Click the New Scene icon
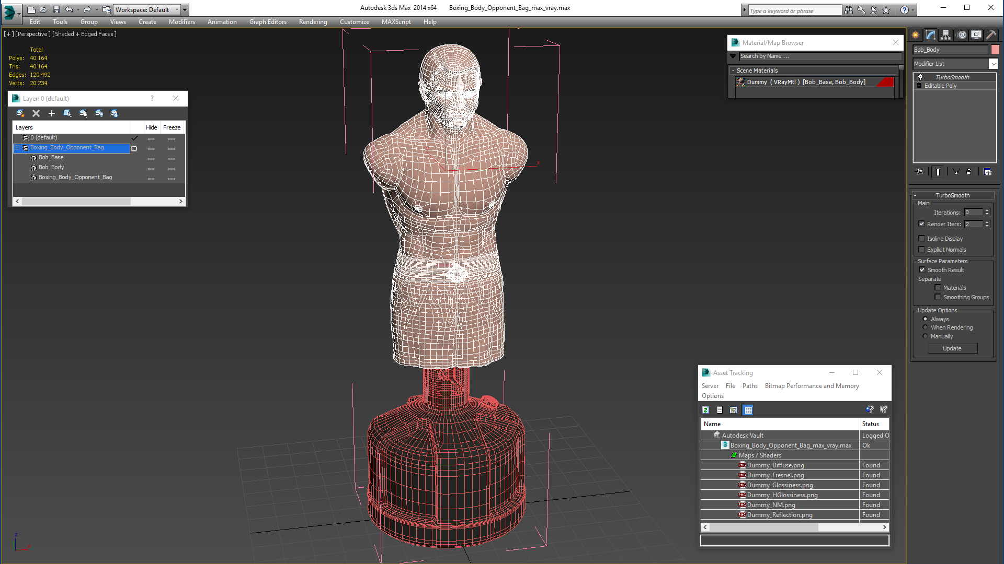Viewport: 1004px width, 564px height. click(31, 9)
